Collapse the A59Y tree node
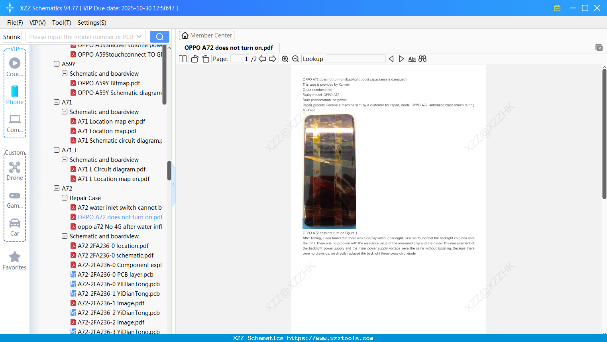The image size is (607, 342). [x=57, y=64]
